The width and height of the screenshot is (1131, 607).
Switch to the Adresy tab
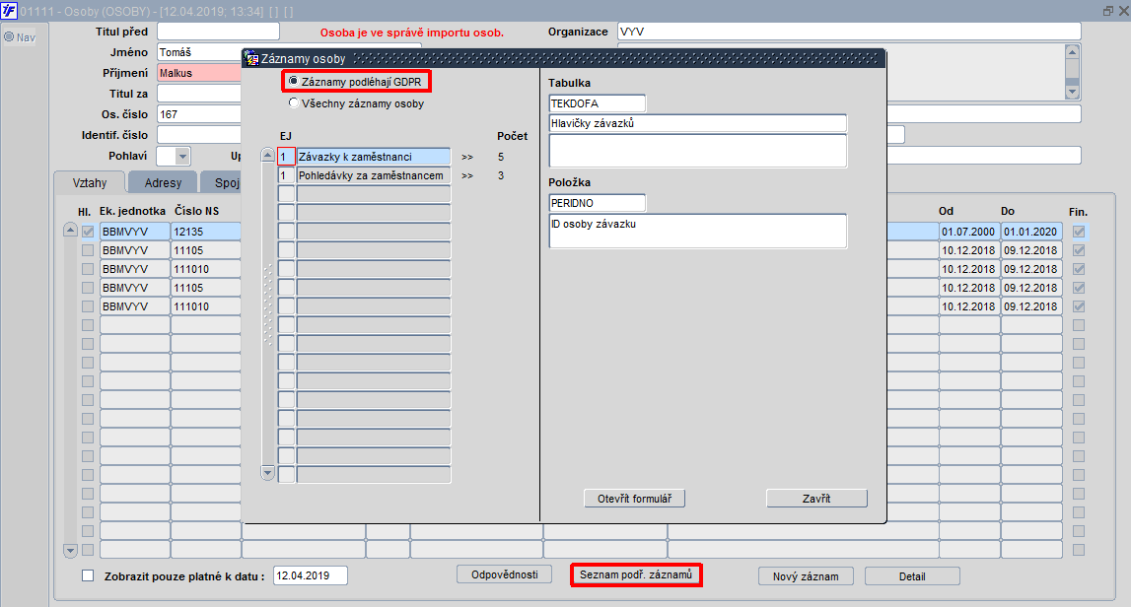point(163,182)
